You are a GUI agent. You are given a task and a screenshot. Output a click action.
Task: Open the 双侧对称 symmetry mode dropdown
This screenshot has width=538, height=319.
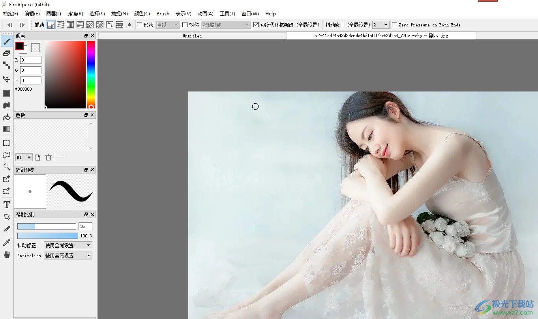coord(226,25)
